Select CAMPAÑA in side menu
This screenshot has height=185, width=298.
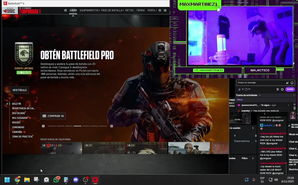[17, 132]
